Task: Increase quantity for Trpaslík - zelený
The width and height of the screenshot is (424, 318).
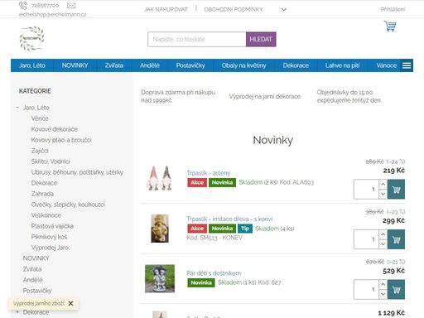Action: pyautogui.click(x=383, y=184)
